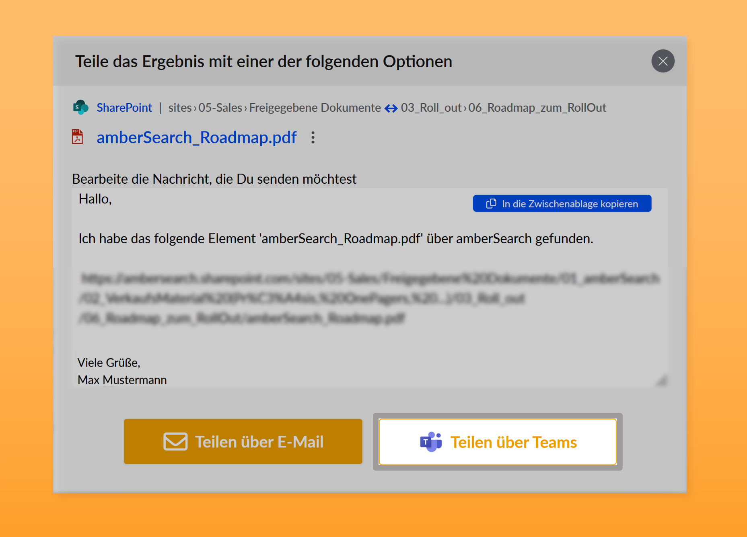Open amberSearch_Roadmap.pdf link
Viewport: 747px width, 537px height.
[196, 137]
